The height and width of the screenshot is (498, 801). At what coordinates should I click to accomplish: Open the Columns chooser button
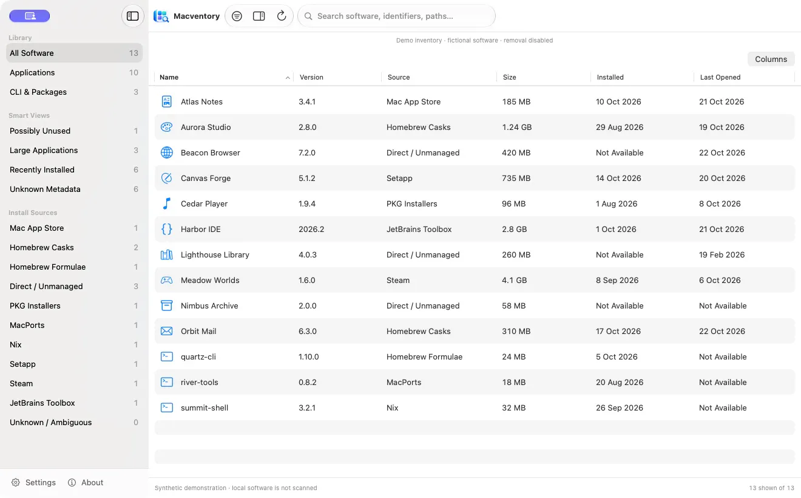pyautogui.click(x=771, y=59)
